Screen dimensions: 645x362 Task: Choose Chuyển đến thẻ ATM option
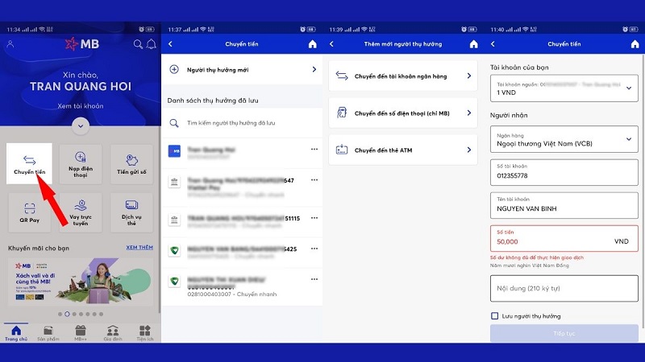click(x=403, y=150)
